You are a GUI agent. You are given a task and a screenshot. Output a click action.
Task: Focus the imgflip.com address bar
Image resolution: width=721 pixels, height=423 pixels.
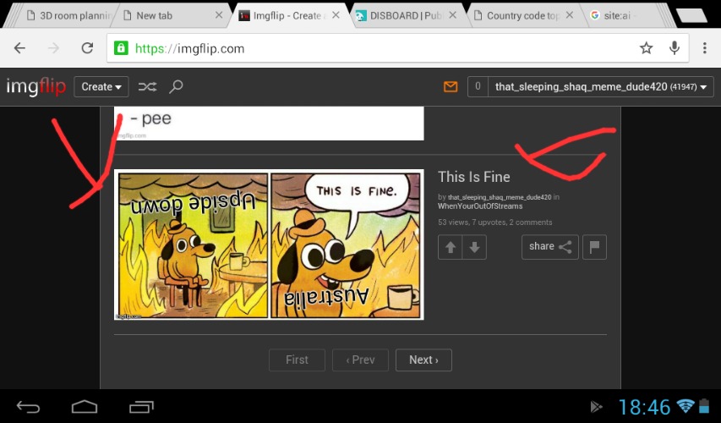(372, 48)
